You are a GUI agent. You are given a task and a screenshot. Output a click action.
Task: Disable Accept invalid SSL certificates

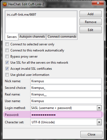7,69
